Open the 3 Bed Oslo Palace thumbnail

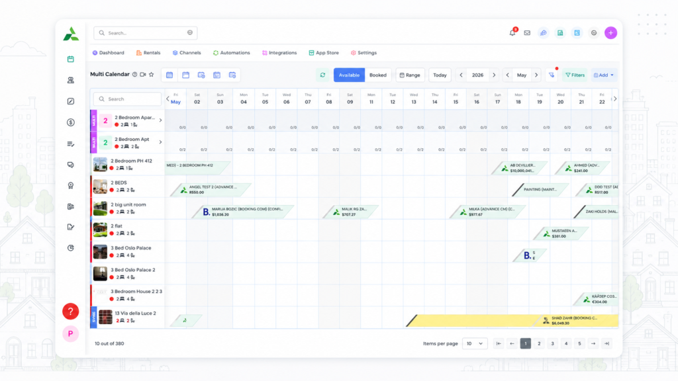[100, 252]
